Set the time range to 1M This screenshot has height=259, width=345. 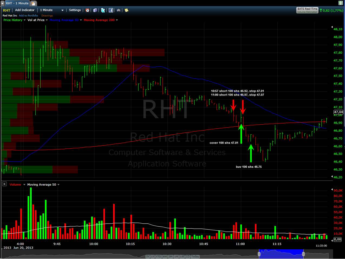[176, 257]
